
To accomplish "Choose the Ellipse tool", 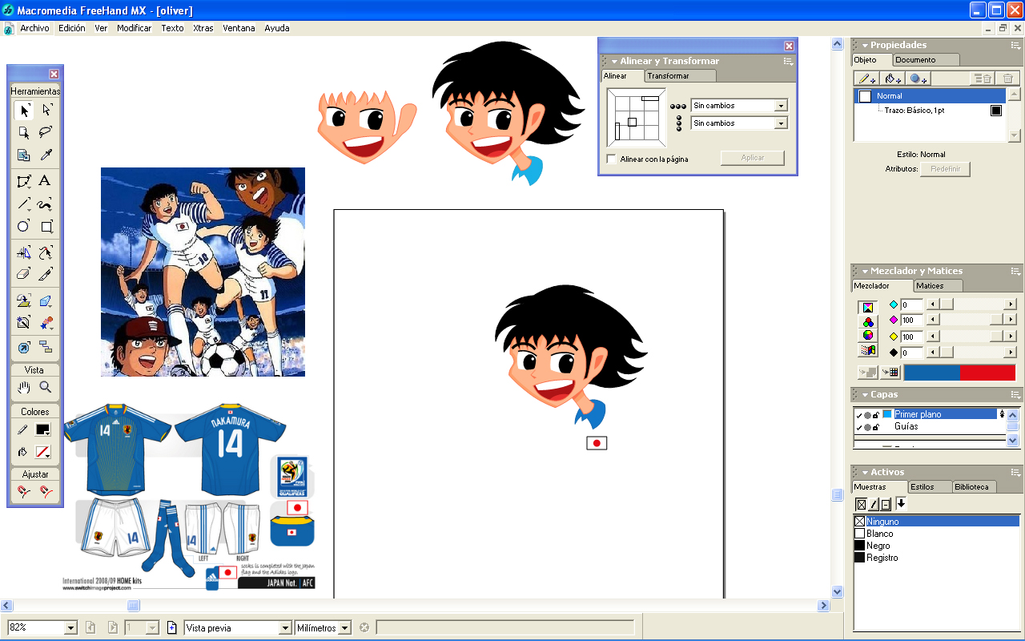I will pyautogui.click(x=24, y=226).
